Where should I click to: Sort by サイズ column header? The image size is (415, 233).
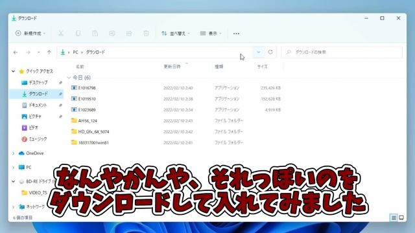[262, 67]
